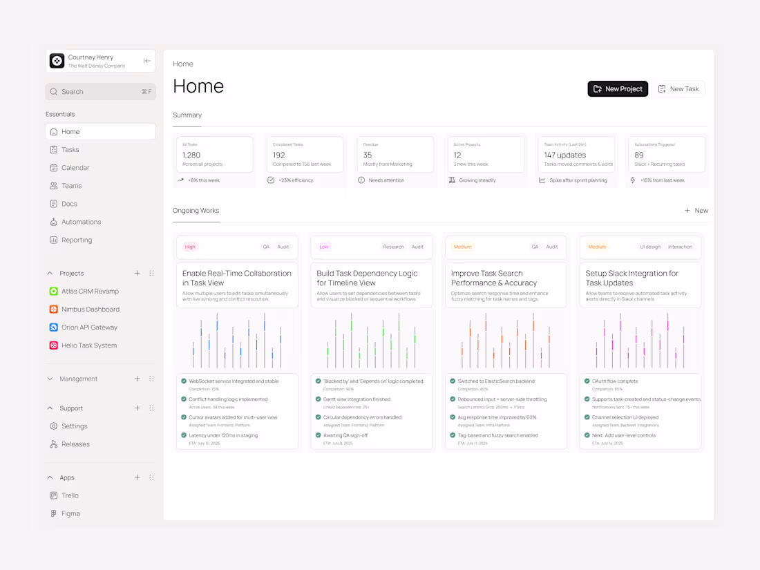Viewport: 760px width, 570px height.
Task: Switch to the Summary tab
Action: click(187, 115)
